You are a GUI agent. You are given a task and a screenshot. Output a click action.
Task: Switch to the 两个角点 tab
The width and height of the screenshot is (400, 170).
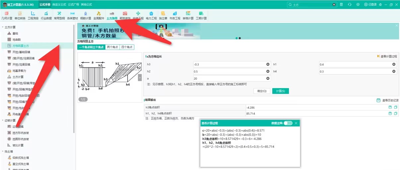(112, 47)
